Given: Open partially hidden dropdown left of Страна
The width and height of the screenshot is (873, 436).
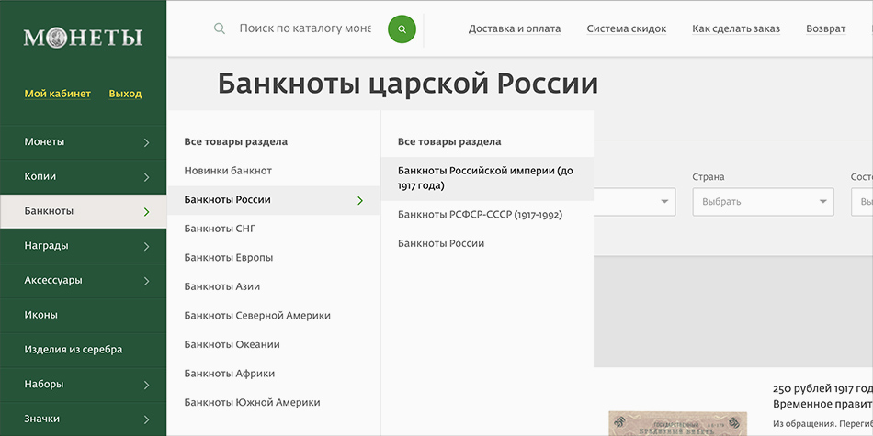Looking at the screenshot, I should [x=635, y=202].
